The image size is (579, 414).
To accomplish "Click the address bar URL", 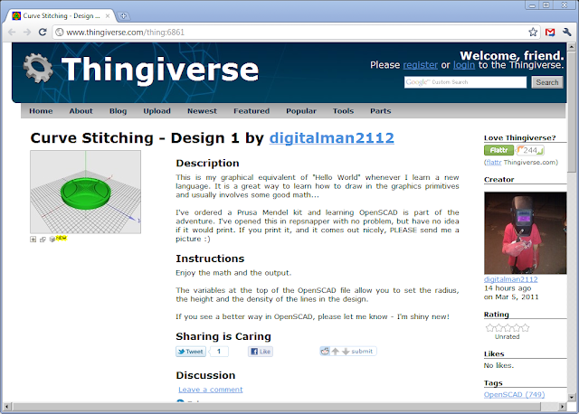I will (125, 33).
